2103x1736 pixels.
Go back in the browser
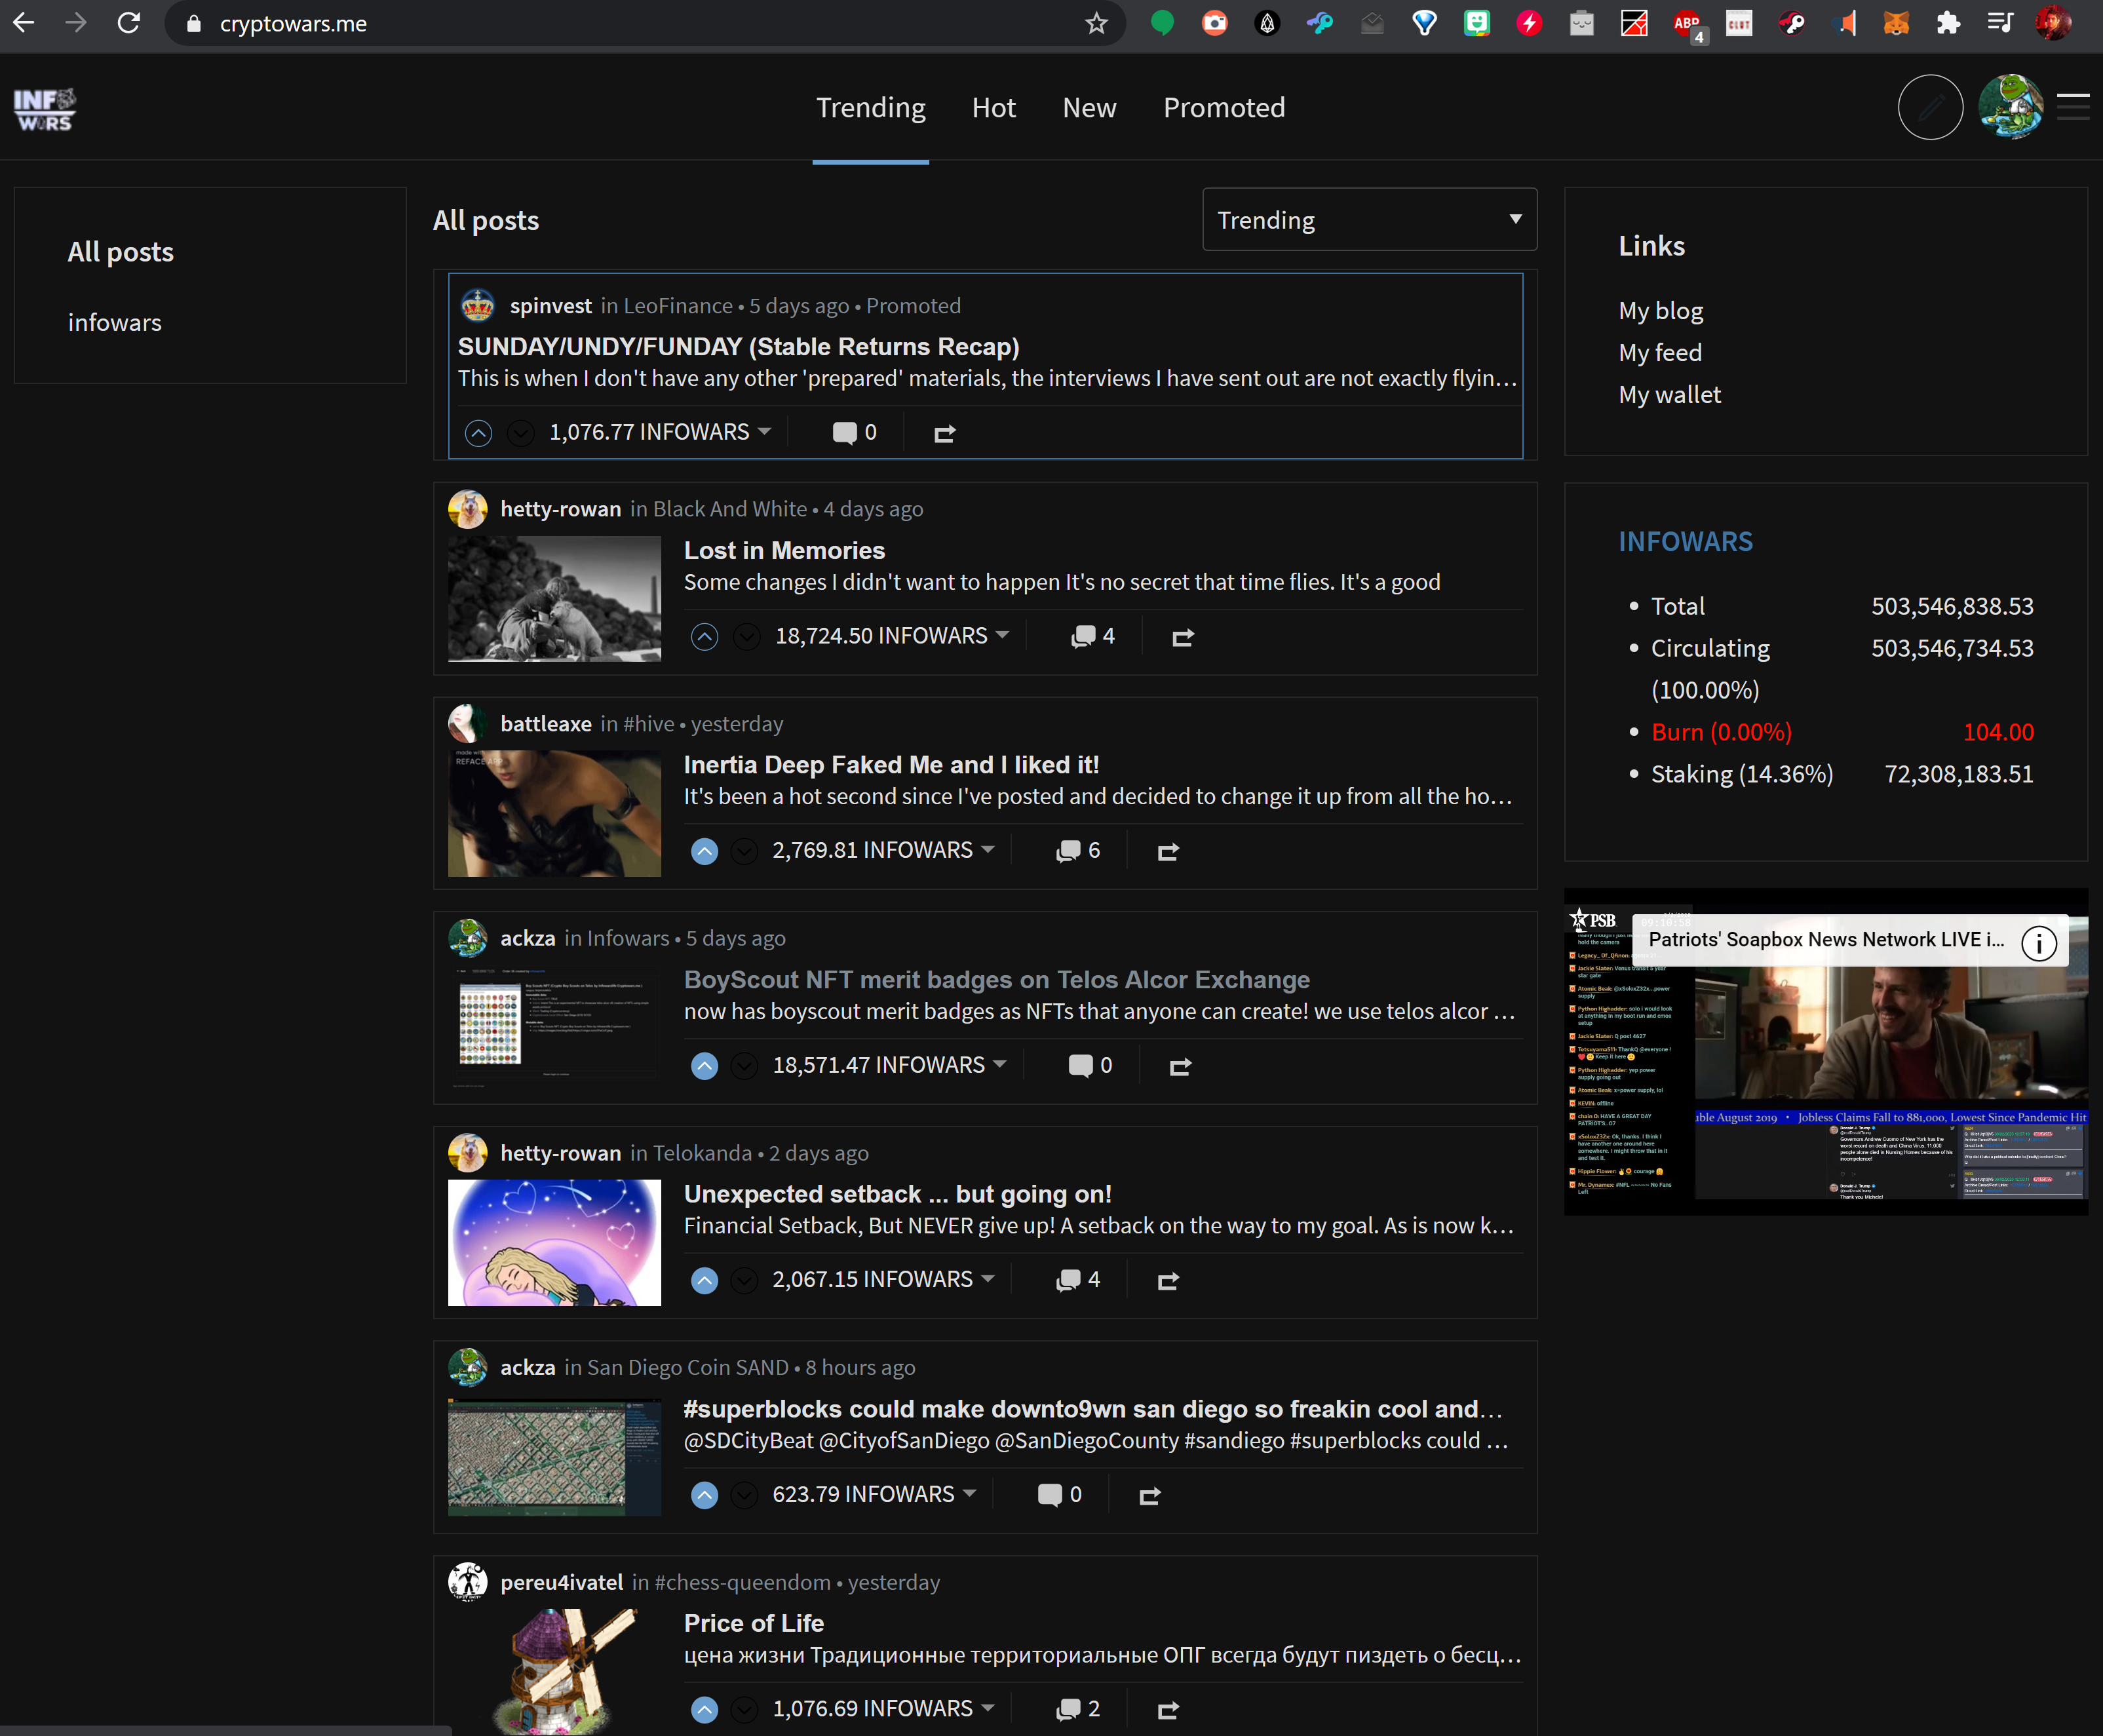[24, 23]
